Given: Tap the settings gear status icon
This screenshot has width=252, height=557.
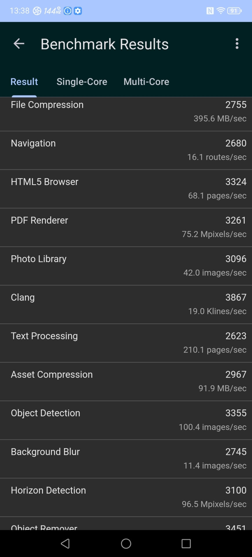Looking at the screenshot, I should click(x=78, y=11).
